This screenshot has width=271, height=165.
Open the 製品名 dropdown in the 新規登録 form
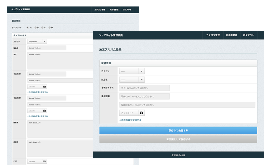coord(132,80)
